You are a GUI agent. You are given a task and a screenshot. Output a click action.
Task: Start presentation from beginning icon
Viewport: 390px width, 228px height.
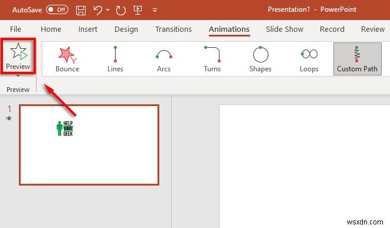(137, 10)
